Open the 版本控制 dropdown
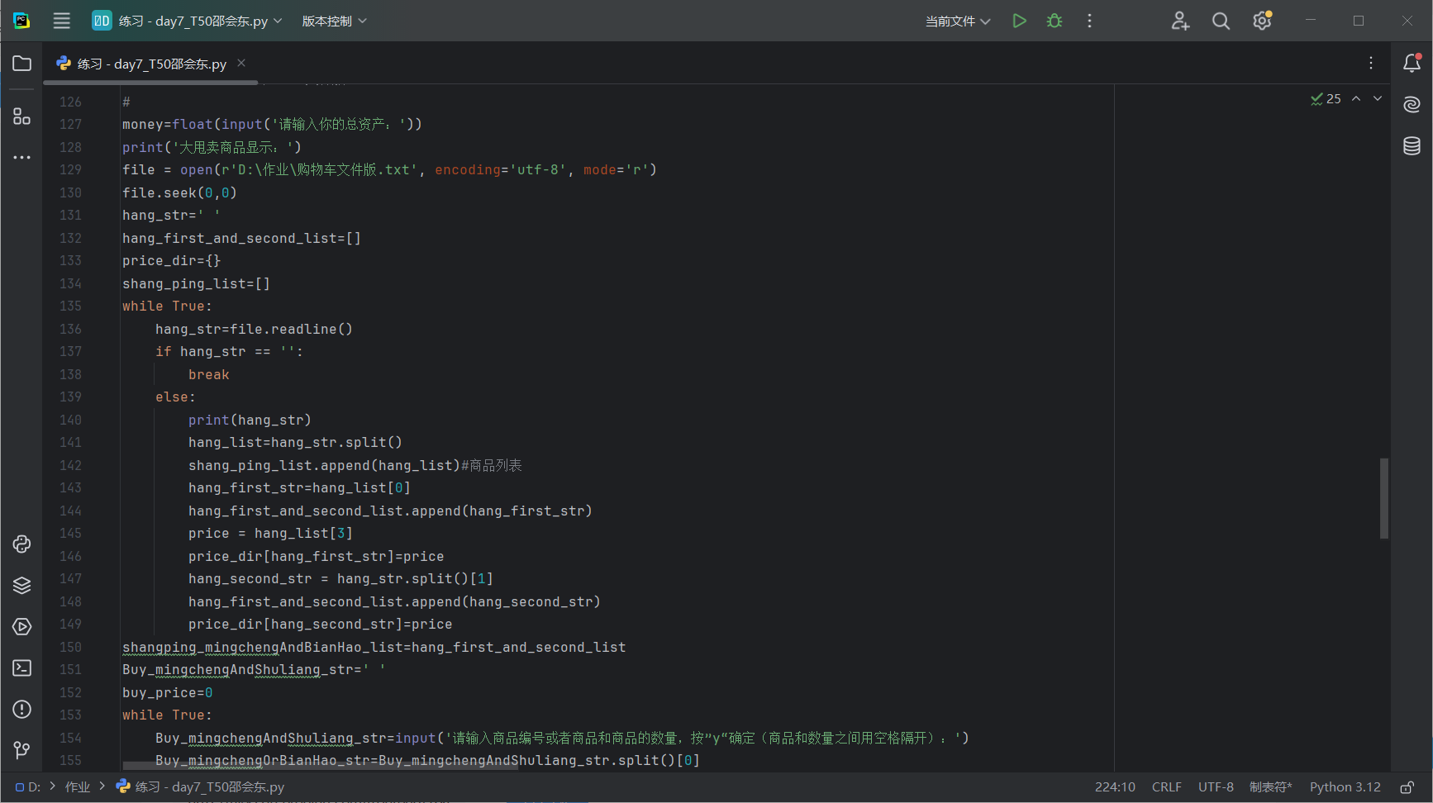Viewport: 1433px width, 803px height. pos(334,21)
